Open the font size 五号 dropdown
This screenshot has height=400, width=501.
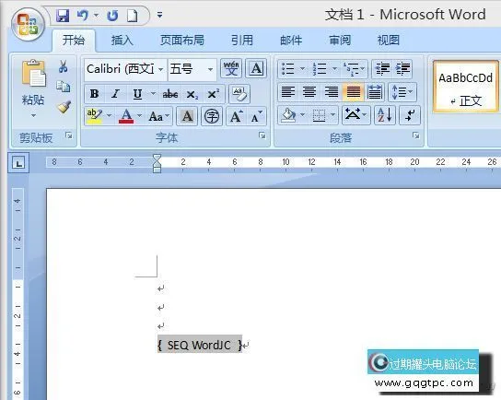(x=210, y=69)
